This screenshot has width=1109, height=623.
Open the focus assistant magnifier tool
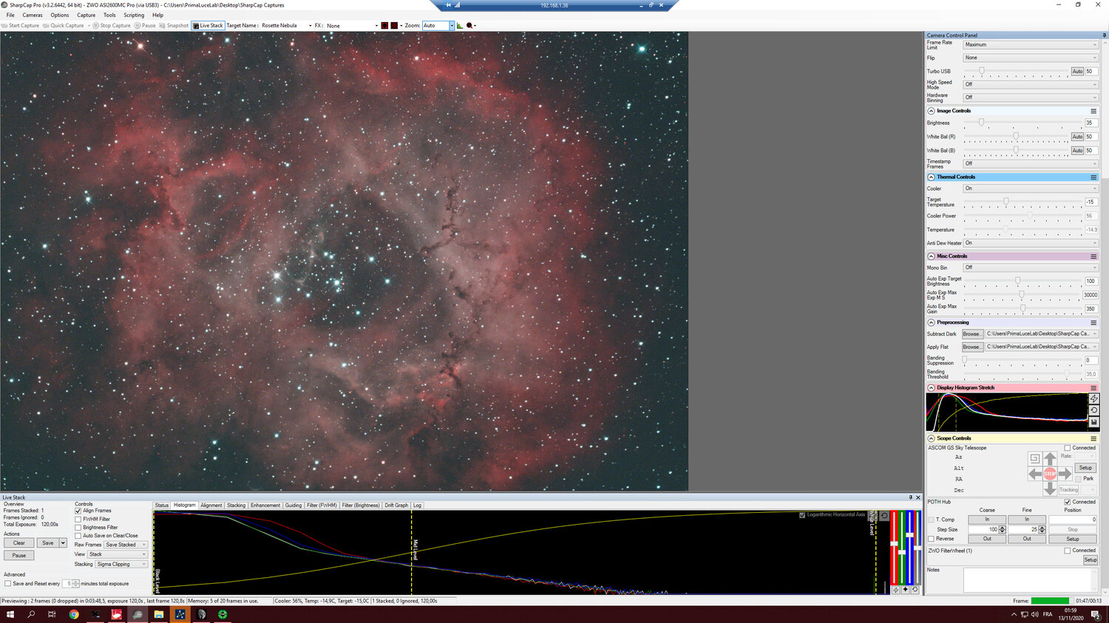(x=469, y=25)
